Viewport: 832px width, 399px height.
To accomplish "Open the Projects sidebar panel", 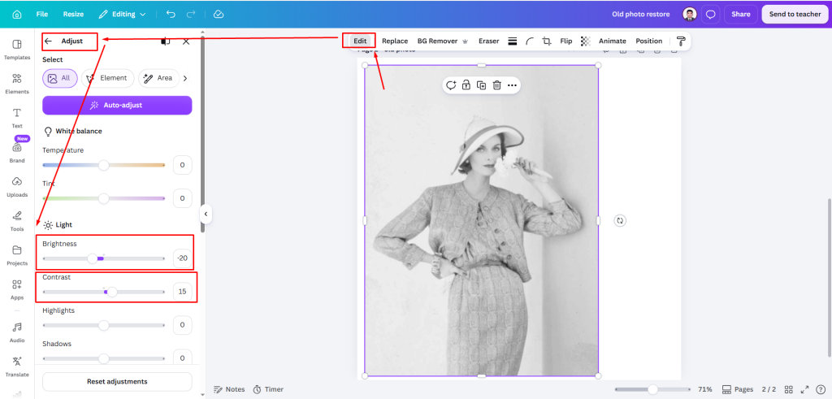I will coord(17,255).
